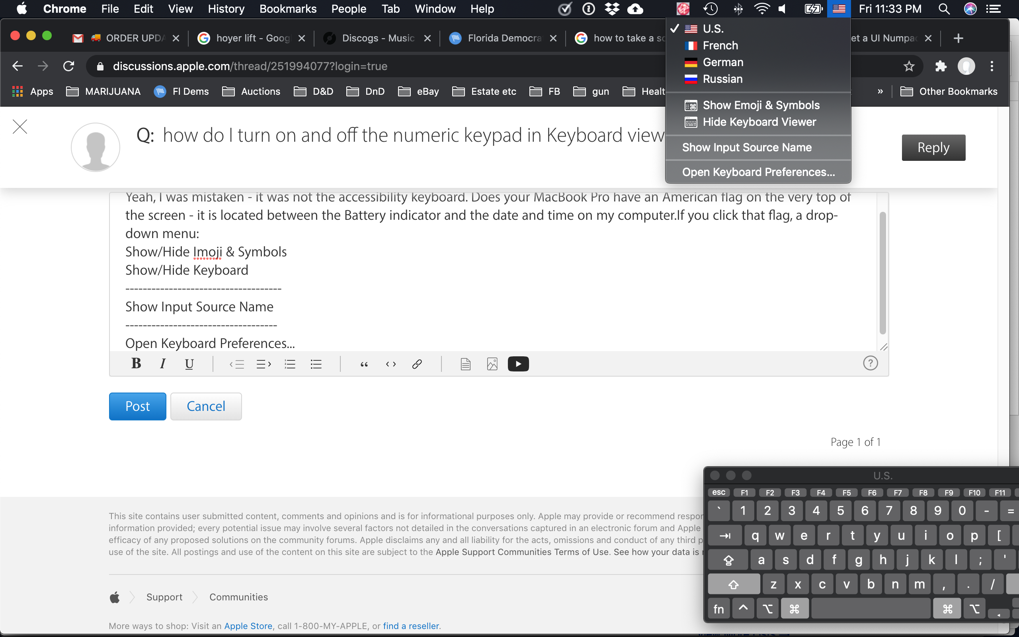Open the editor help question mark

871,363
